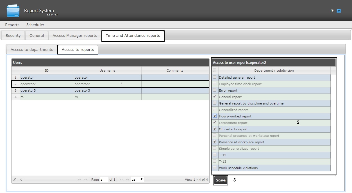Open the Access to departments tab

click(32, 50)
